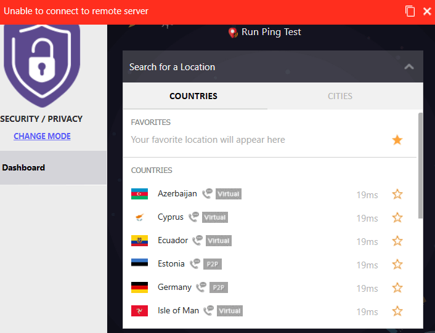
Task: Add Cyprus to favorites with its star
Action: pyautogui.click(x=397, y=217)
